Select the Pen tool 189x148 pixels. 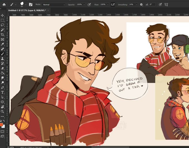coord(2,87)
